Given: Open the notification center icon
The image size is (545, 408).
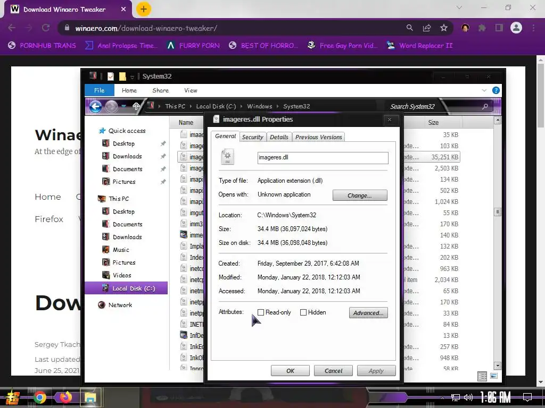Looking at the screenshot, I should click(x=527, y=397).
